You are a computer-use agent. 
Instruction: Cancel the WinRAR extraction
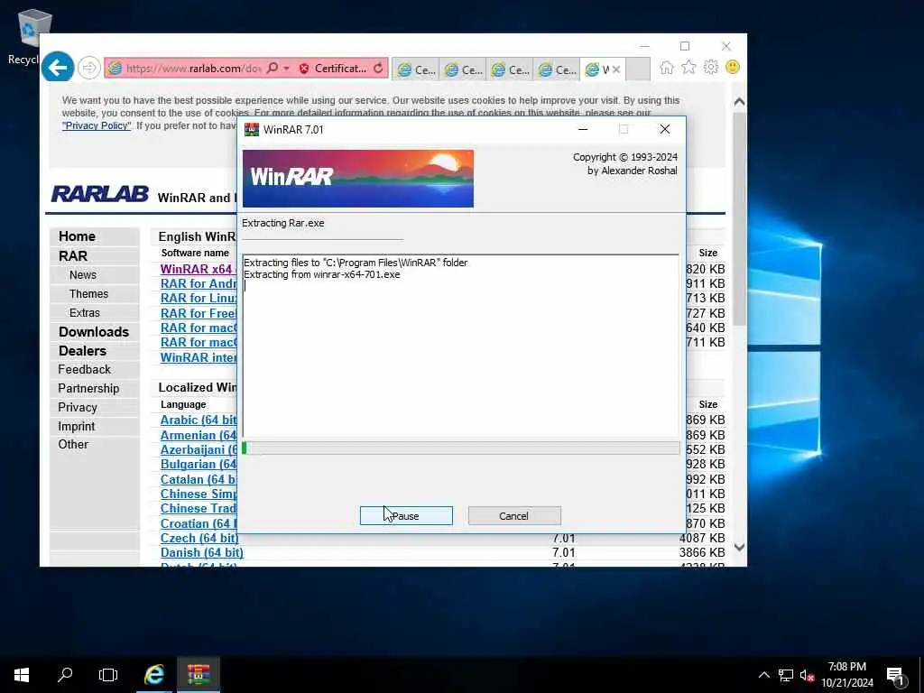point(514,515)
